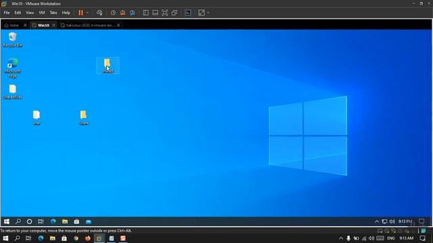
Task: Open the console view icon
Action: point(188,13)
